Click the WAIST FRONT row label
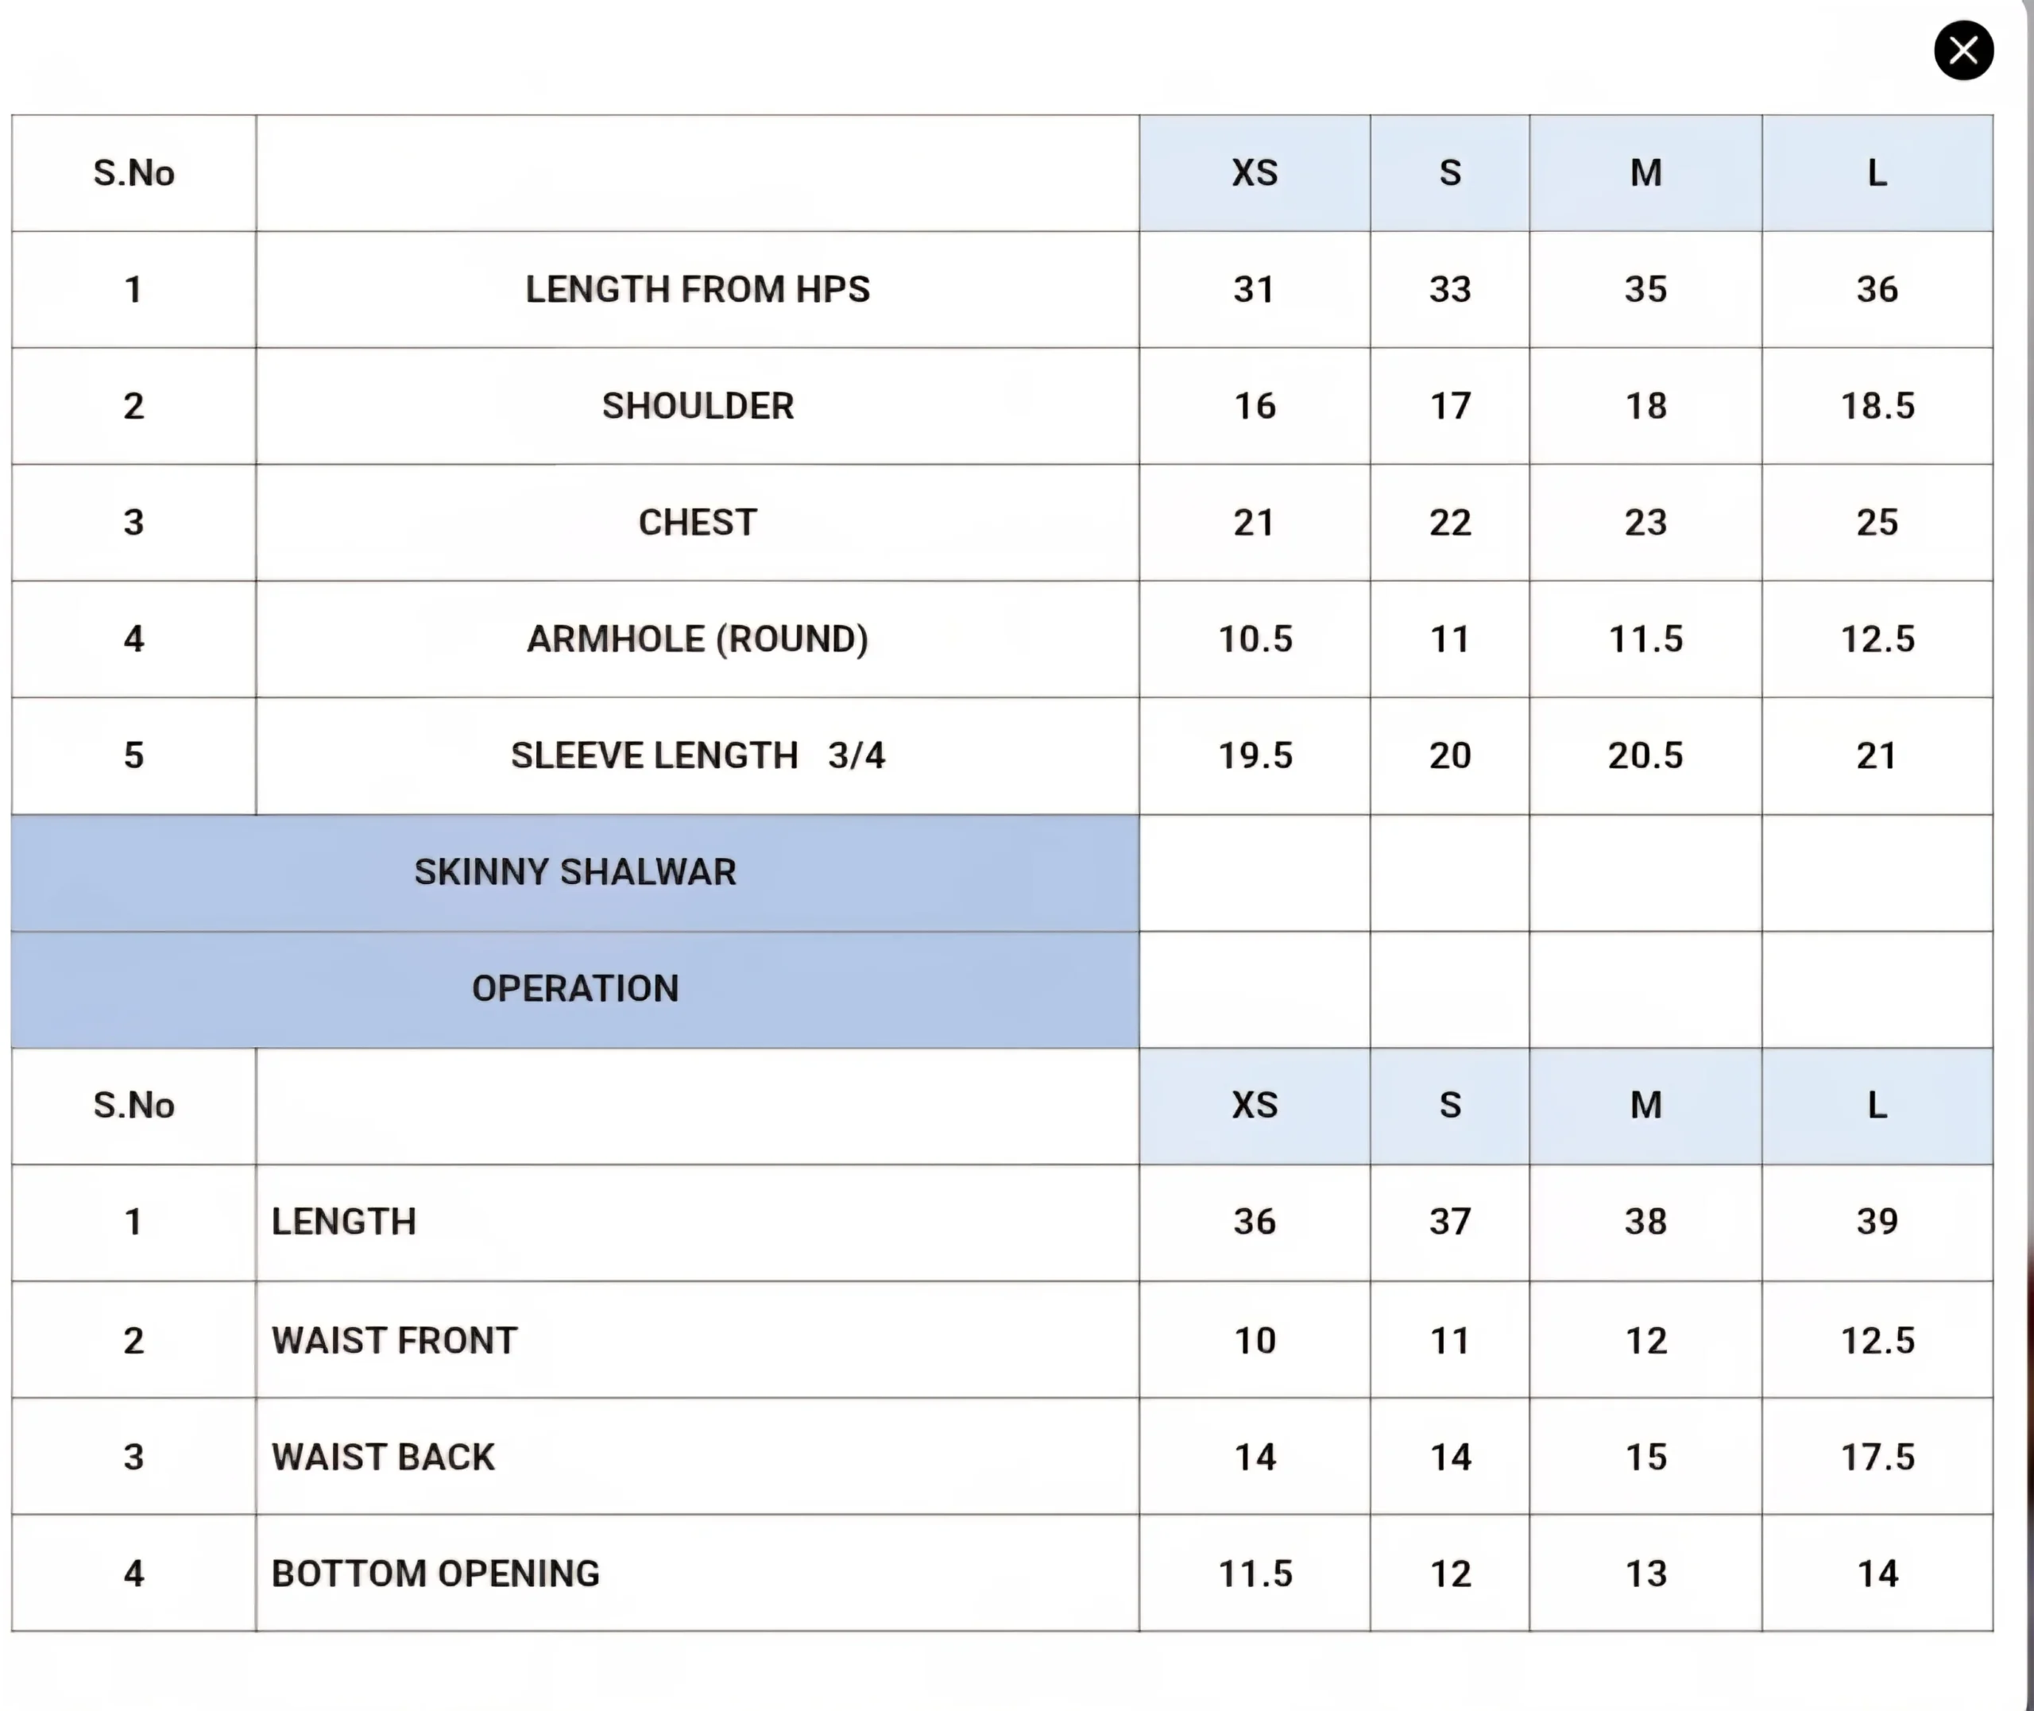Image resolution: width=2034 pixels, height=1711 pixels. point(395,1341)
